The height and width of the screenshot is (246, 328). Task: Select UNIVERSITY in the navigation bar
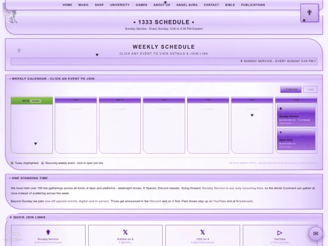[x=120, y=5]
